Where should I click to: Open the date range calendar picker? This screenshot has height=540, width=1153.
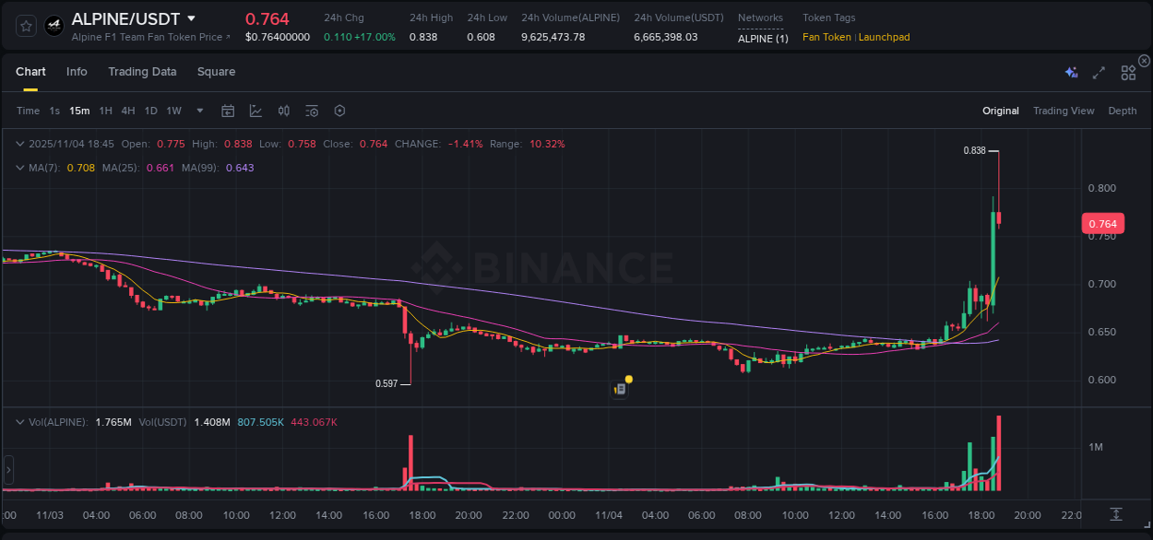click(x=228, y=111)
